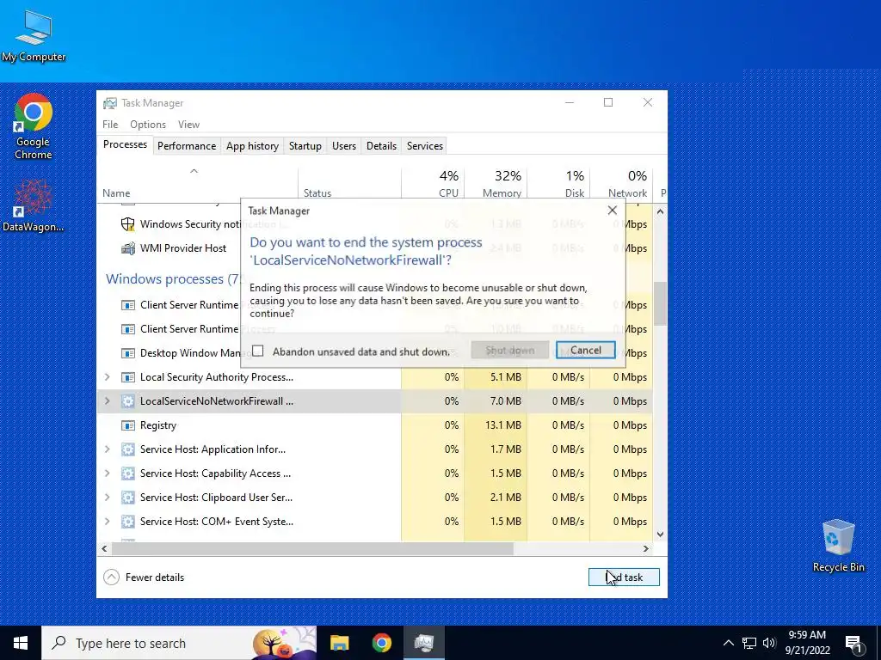Expand Service Host: Clipboard User Ser row
This screenshot has width=881, height=660.
pos(108,498)
